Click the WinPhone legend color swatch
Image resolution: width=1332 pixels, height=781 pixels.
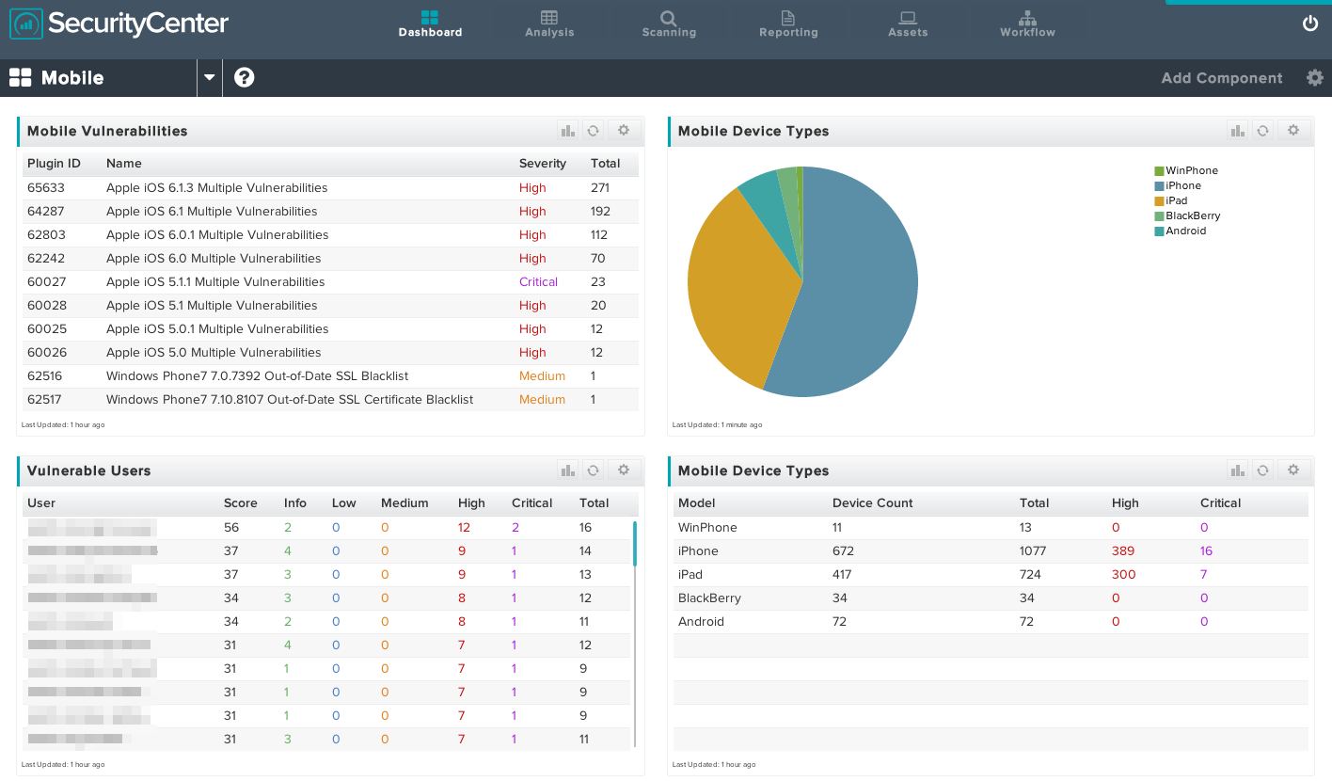pyautogui.click(x=1159, y=171)
